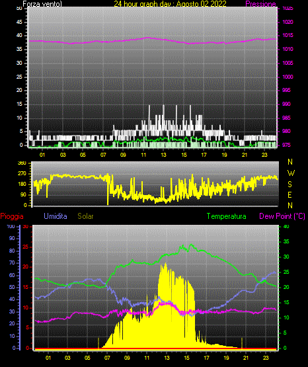Click hour 07 on the bottom graph axis

(107, 358)
